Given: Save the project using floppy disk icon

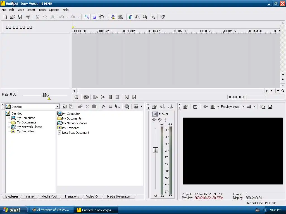Looking at the screenshot, I should point(20,17).
